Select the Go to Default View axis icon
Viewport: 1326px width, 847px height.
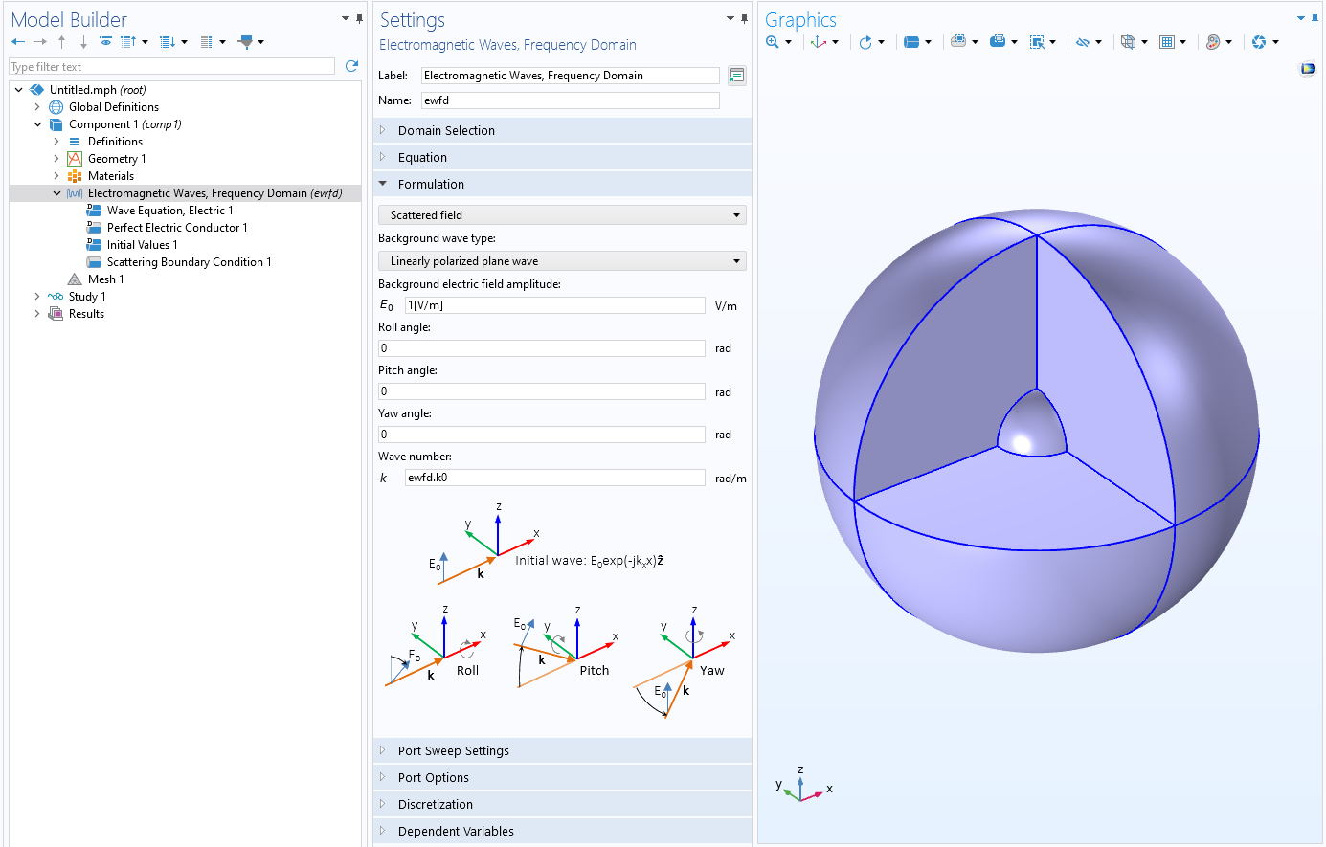pos(817,41)
